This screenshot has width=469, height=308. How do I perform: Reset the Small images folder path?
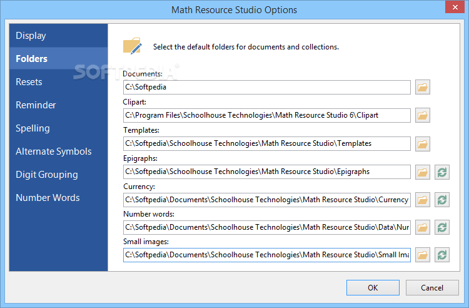(442, 255)
